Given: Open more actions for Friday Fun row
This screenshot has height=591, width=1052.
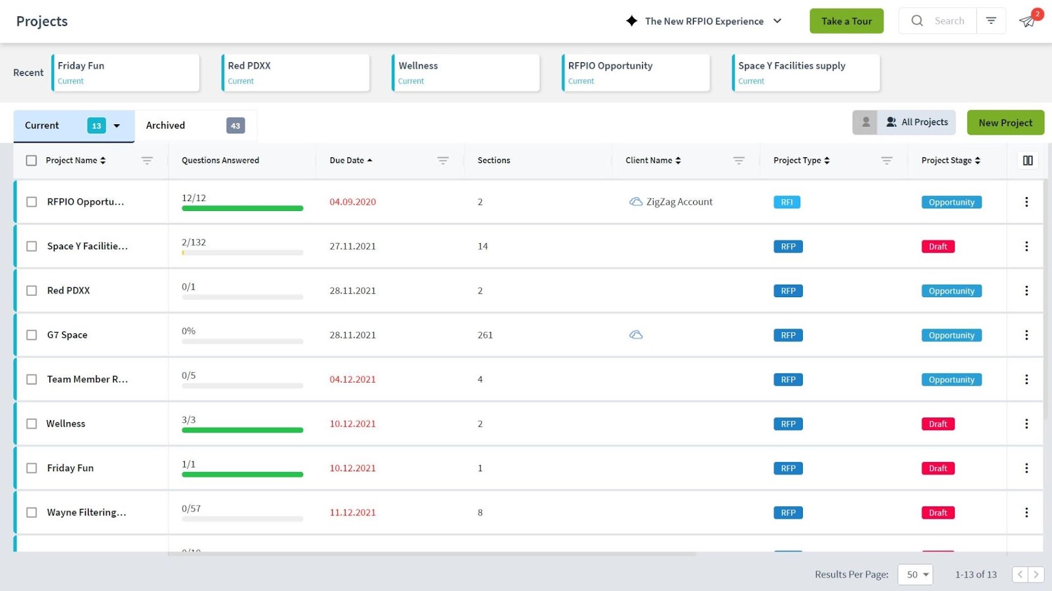Looking at the screenshot, I should click(1026, 468).
